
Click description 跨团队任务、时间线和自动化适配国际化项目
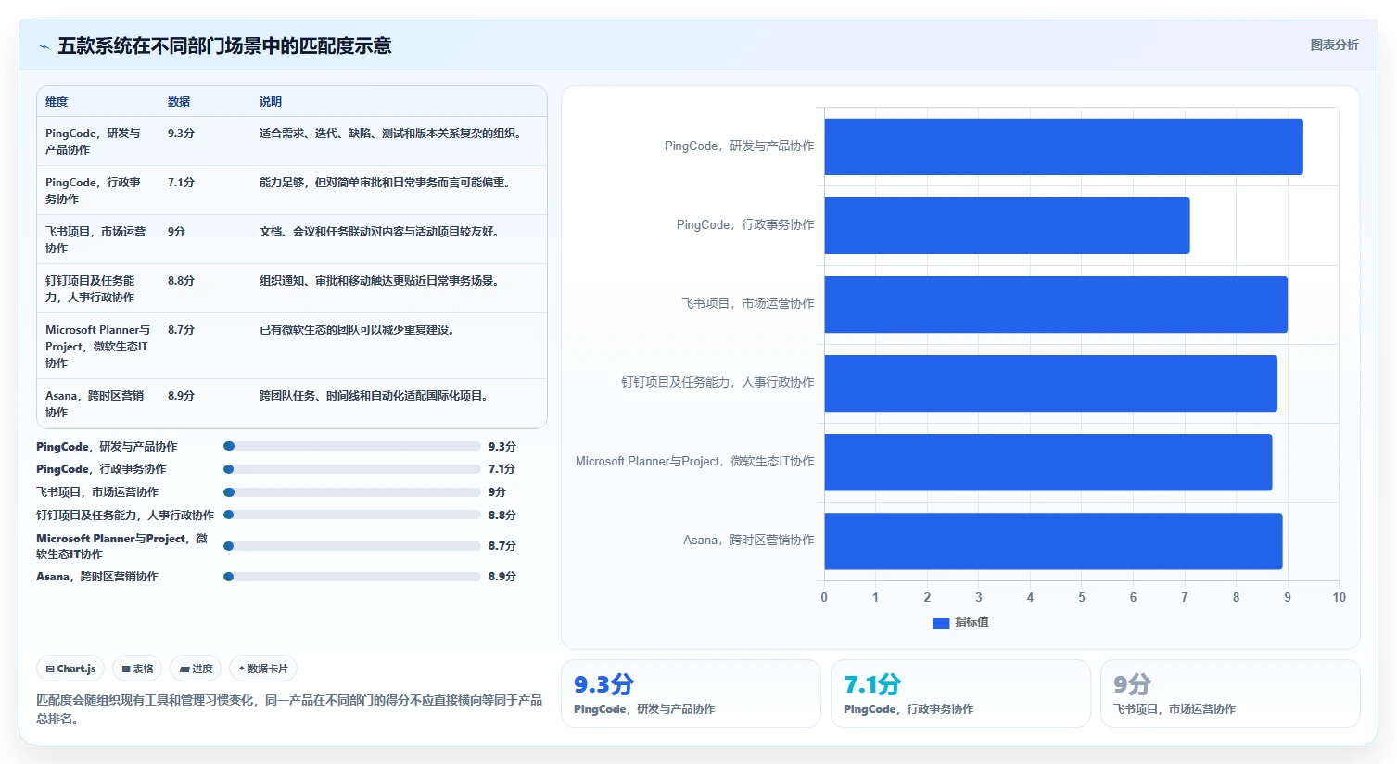pyautogui.click(x=376, y=395)
